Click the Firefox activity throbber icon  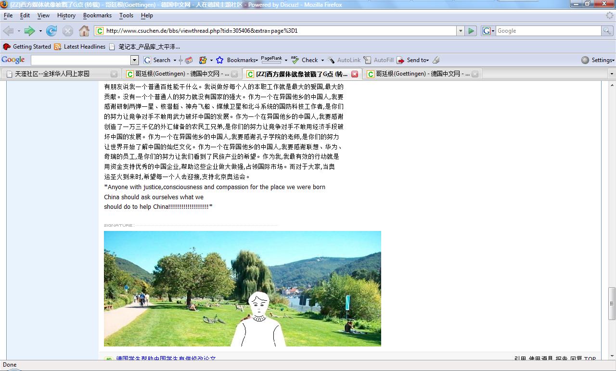610,15
